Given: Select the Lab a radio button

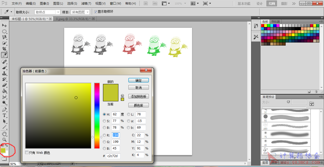Looking at the screenshot, I should pos(129,121).
